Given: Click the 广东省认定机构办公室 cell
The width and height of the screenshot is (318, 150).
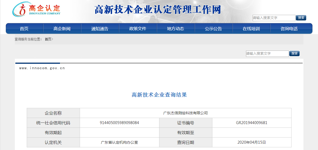Looking at the screenshot, I should coord(119,142).
